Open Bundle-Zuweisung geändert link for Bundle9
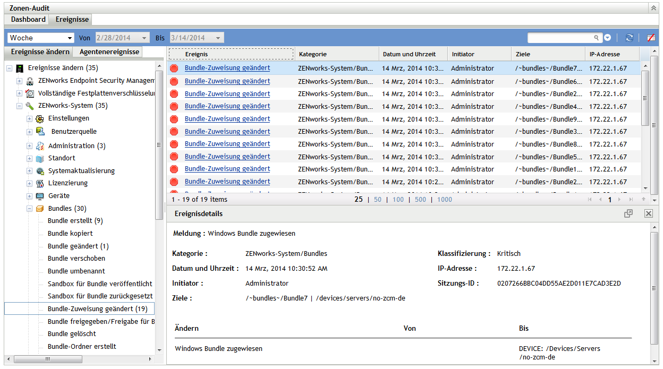Viewport: 663px width, 369px height. tap(227, 119)
